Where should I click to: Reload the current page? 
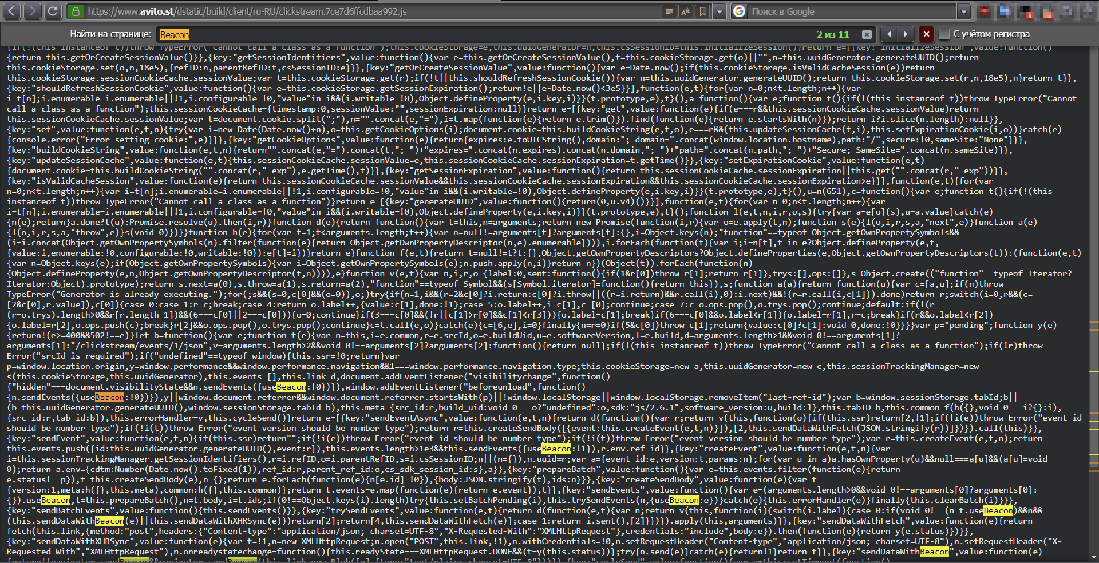52,11
